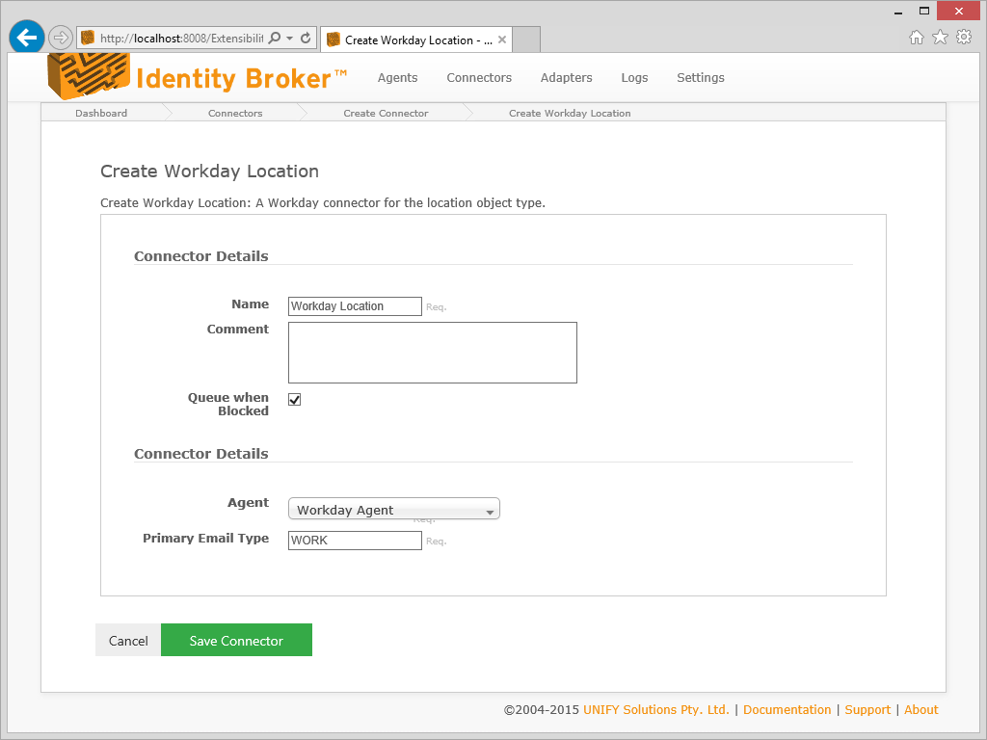Go to Create Connector breadcrumb
Viewport: 987px width, 740px height.
[x=386, y=114]
